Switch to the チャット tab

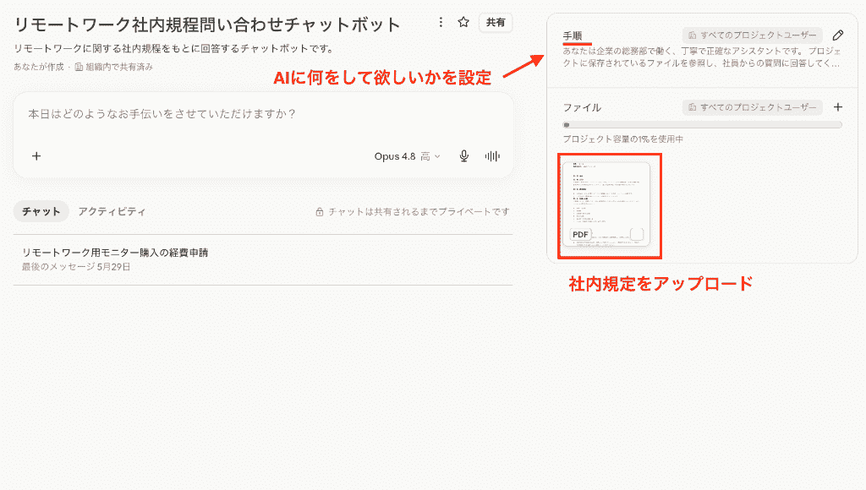point(41,211)
